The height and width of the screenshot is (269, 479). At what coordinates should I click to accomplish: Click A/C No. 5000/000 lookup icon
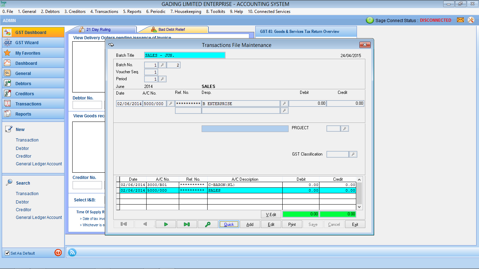170,104
